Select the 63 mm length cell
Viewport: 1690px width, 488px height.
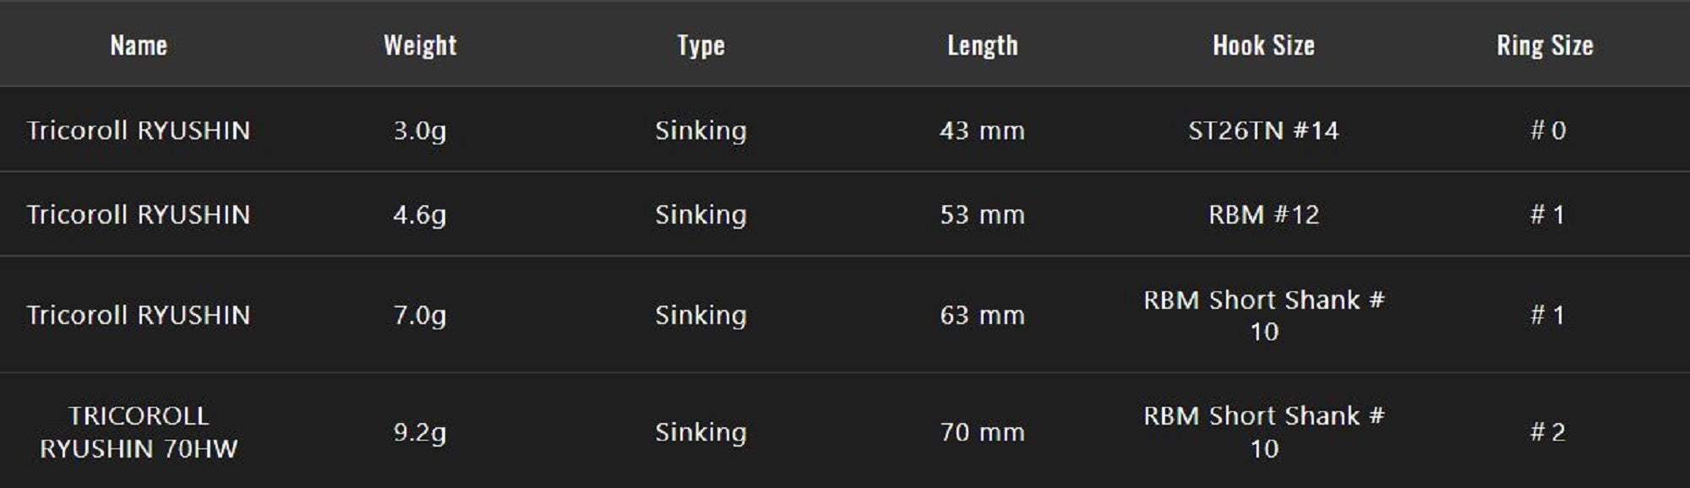click(982, 315)
